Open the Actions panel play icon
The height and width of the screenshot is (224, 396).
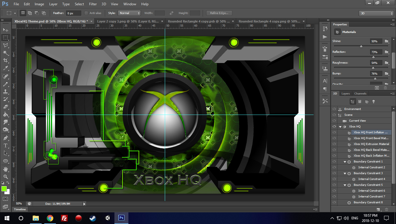click(325, 37)
